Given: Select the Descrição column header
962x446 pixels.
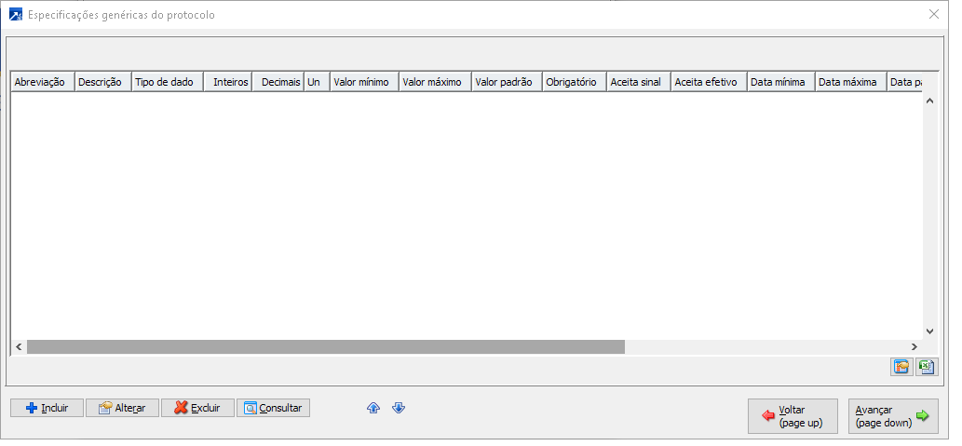Looking at the screenshot, I should pyautogui.click(x=103, y=82).
